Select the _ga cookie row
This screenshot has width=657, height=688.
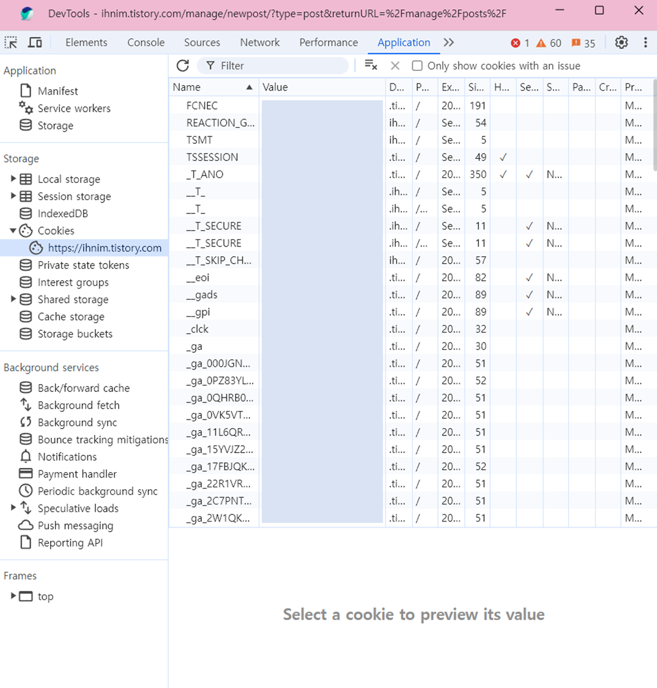(411, 346)
